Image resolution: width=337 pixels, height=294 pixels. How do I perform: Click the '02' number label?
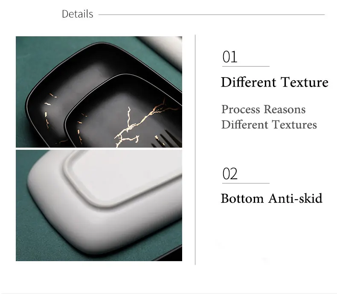[230, 174]
